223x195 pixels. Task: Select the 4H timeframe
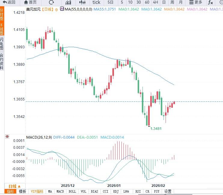coord(155,2)
